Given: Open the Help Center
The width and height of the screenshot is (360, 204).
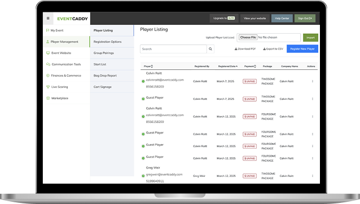Looking at the screenshot, I should click(x=282, y=18).
